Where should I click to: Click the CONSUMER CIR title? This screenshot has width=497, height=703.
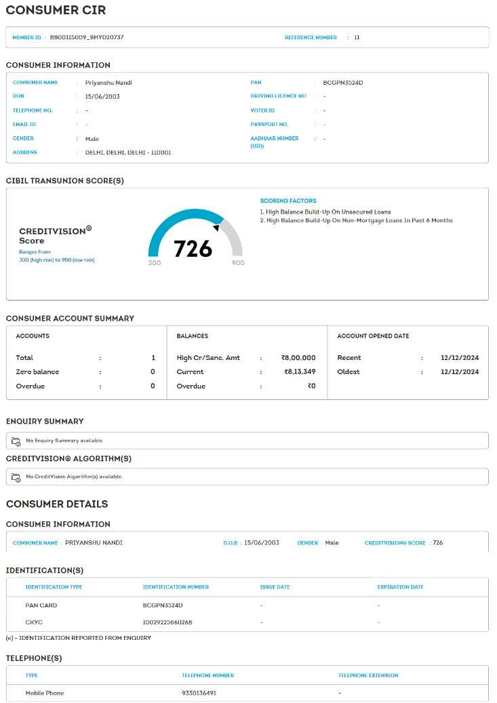[x=56, y=10]
